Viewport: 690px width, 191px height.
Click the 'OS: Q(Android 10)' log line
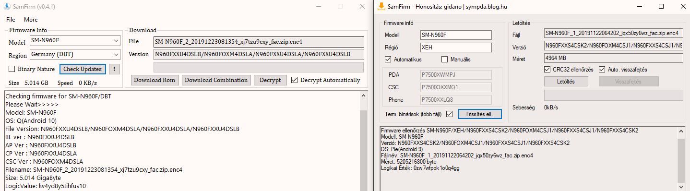click(x=31, y=120)
